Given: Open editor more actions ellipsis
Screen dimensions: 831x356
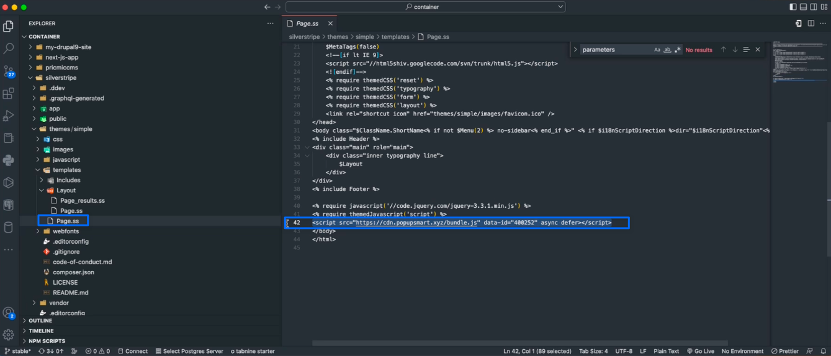Looking at the screenshot, I should point(823,24).
